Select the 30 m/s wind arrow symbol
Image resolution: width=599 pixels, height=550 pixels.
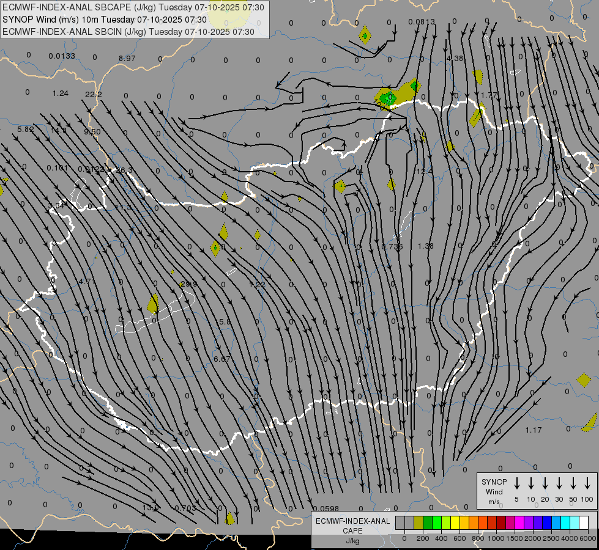tap(559, 483)
